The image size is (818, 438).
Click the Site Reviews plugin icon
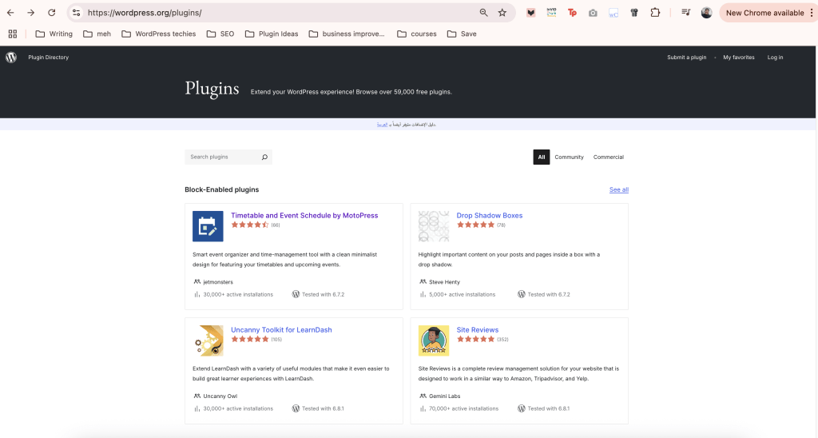[x=434, y=340]
